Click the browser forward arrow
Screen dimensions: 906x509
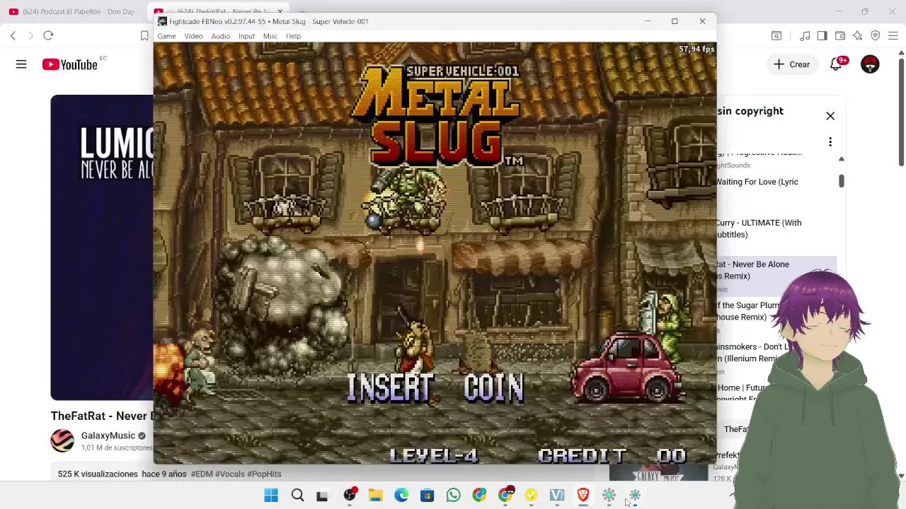tap(30, 35)
